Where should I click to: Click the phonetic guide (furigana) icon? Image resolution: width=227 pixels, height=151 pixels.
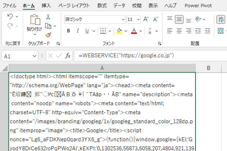pos(150,31)
